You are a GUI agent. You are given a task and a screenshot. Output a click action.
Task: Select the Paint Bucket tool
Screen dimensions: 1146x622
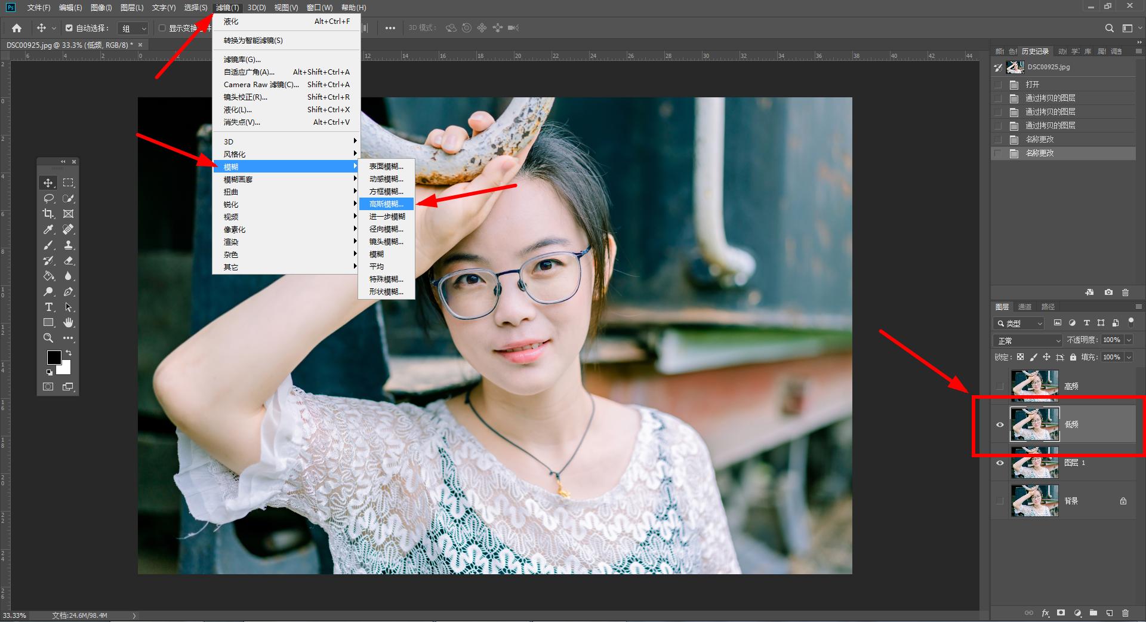(48, 276)
